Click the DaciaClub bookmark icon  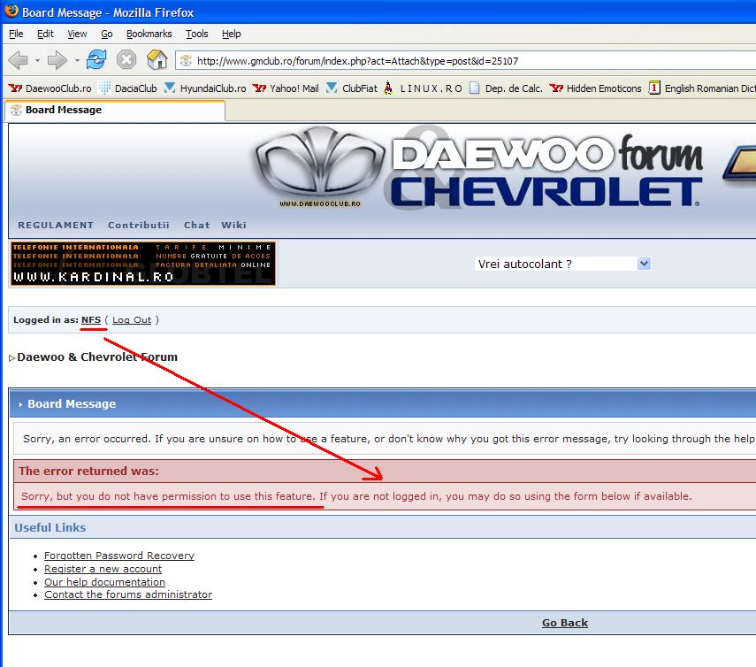pos(104,88)
